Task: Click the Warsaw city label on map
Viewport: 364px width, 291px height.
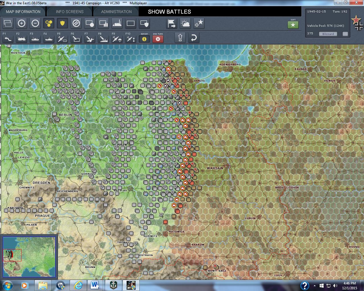Action: click(x=215, y=168)
